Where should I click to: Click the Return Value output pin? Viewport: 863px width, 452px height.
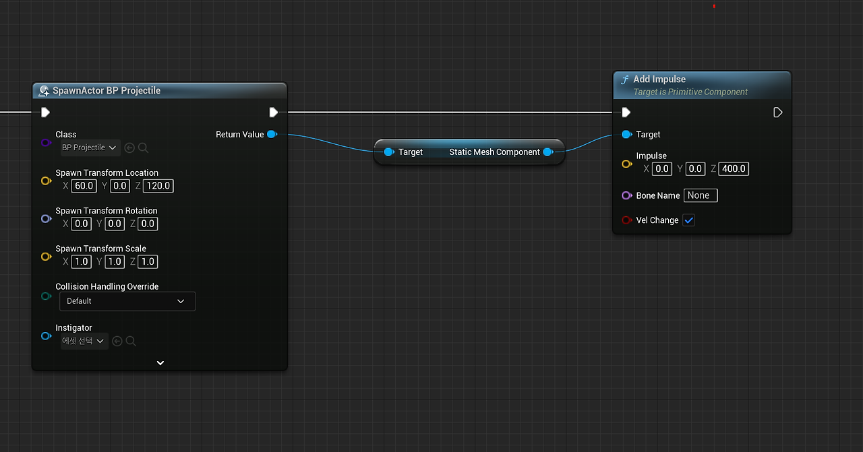click(x=272, y=134)
